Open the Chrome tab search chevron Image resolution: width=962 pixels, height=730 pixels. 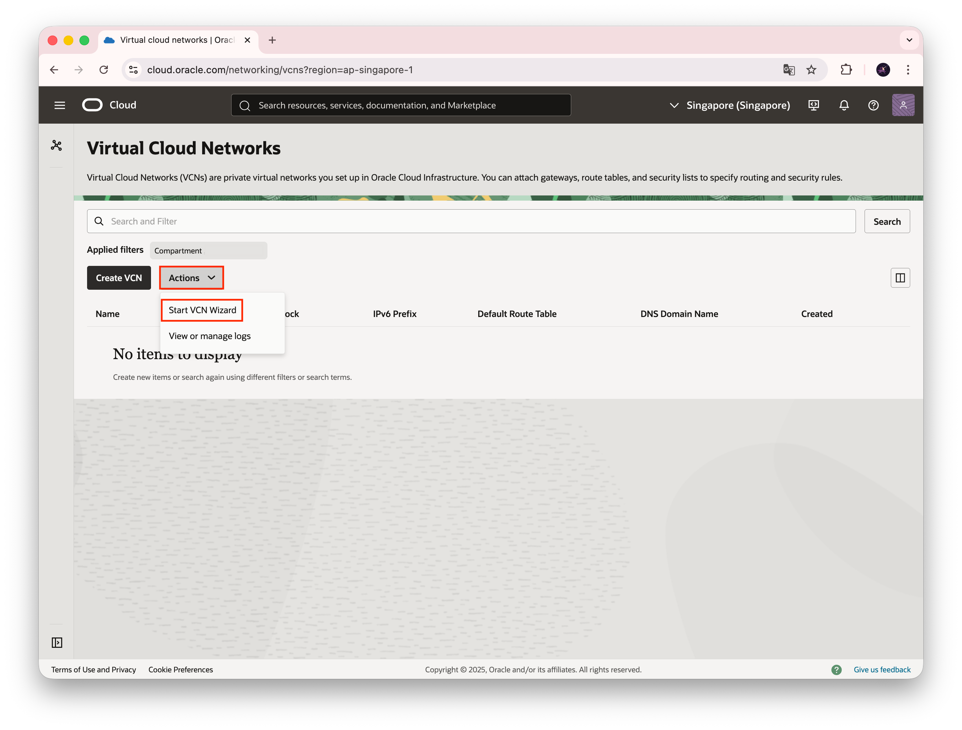[x=909, y=40]
